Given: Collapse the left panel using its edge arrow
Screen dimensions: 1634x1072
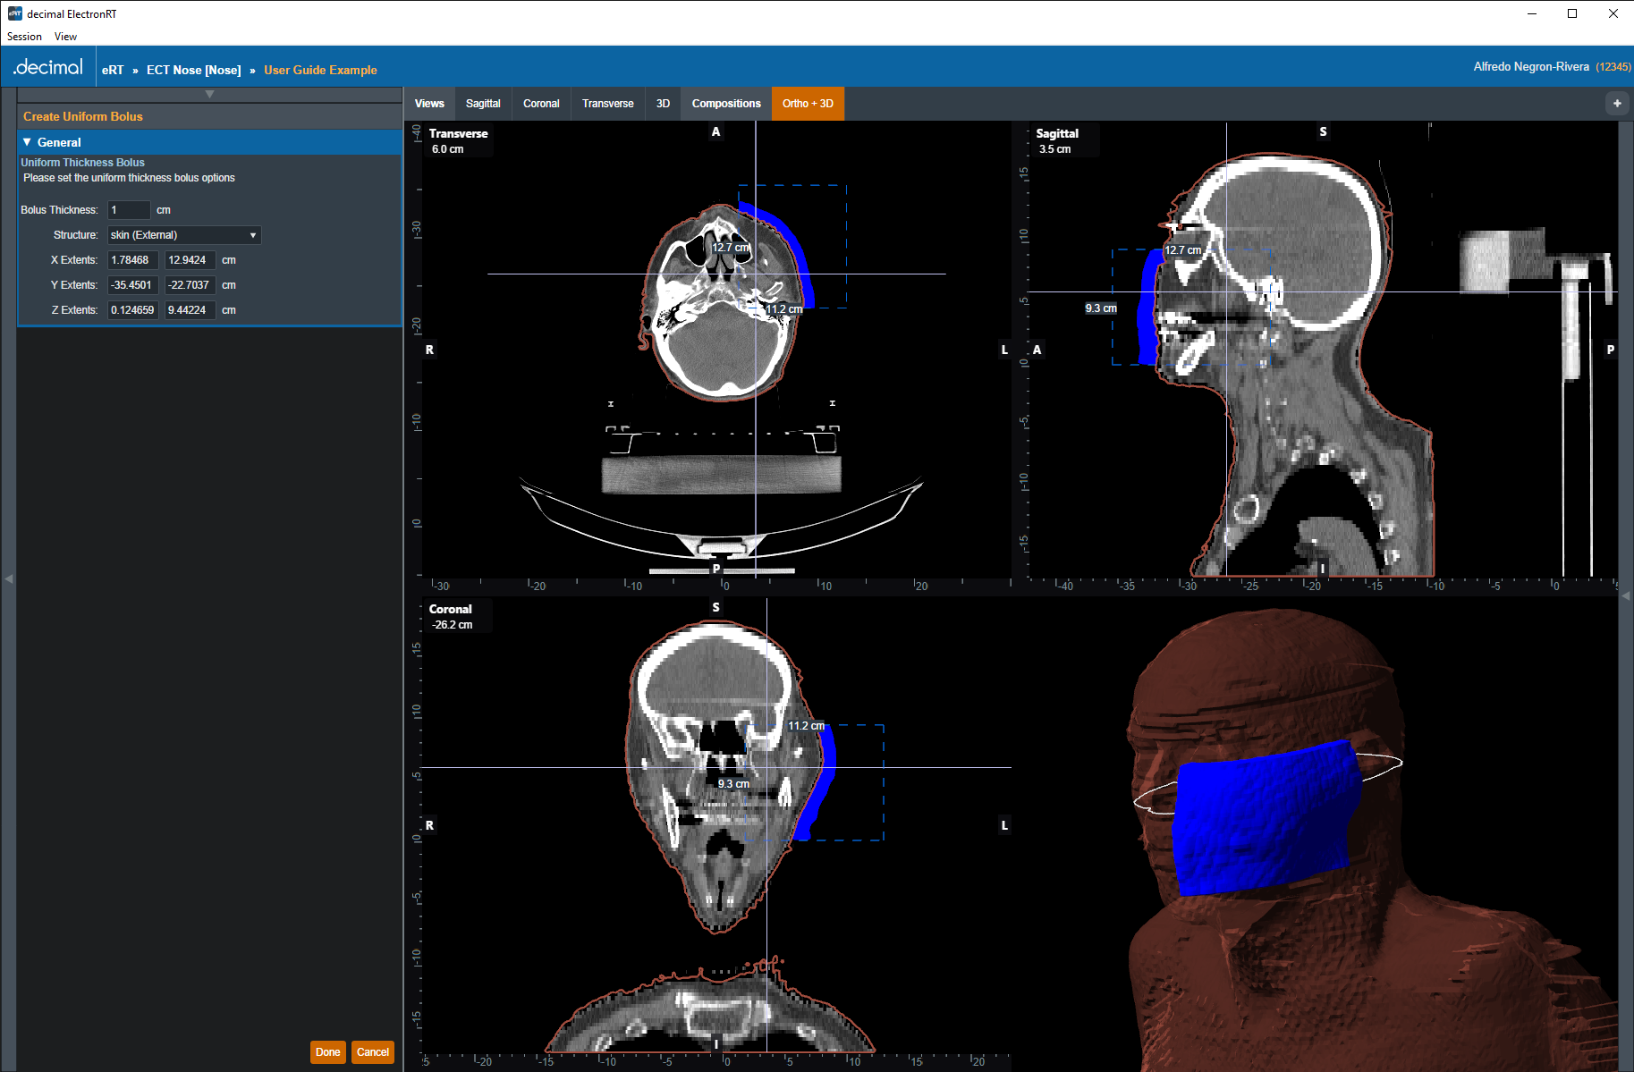Looking at the screenshot, I should point(9,579).
